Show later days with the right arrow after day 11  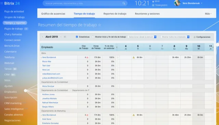click(213, 47)
